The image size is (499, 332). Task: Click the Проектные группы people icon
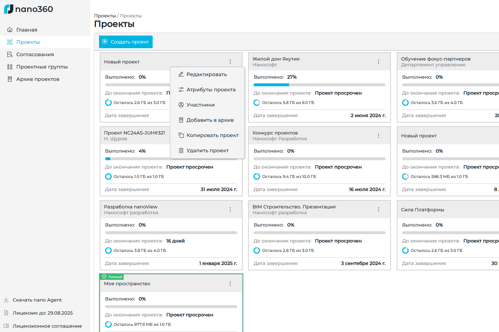(x=10, y=66)
